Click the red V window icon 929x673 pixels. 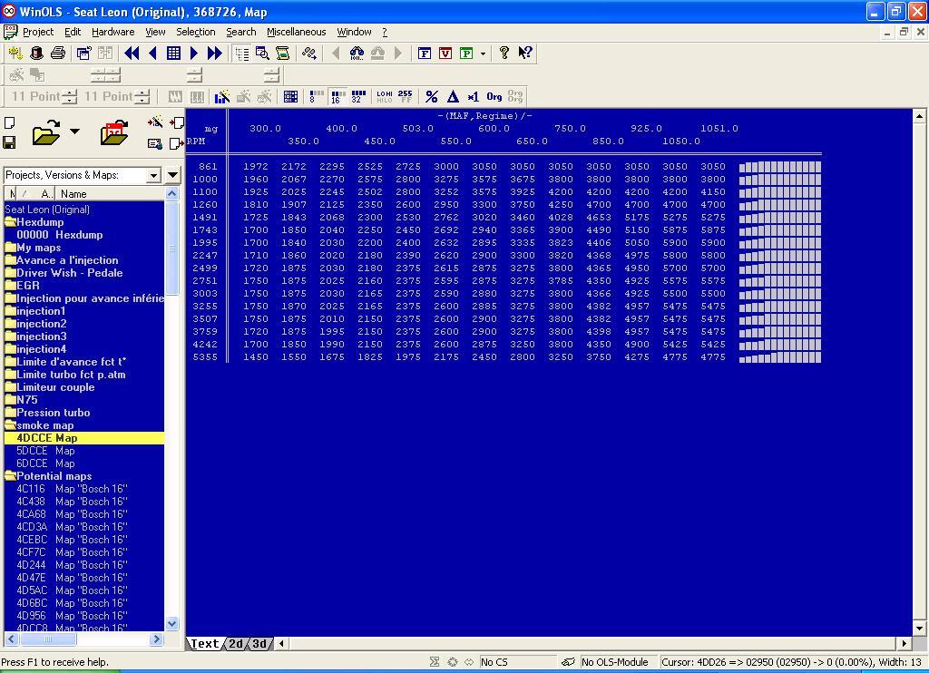[x=445, y=54]
